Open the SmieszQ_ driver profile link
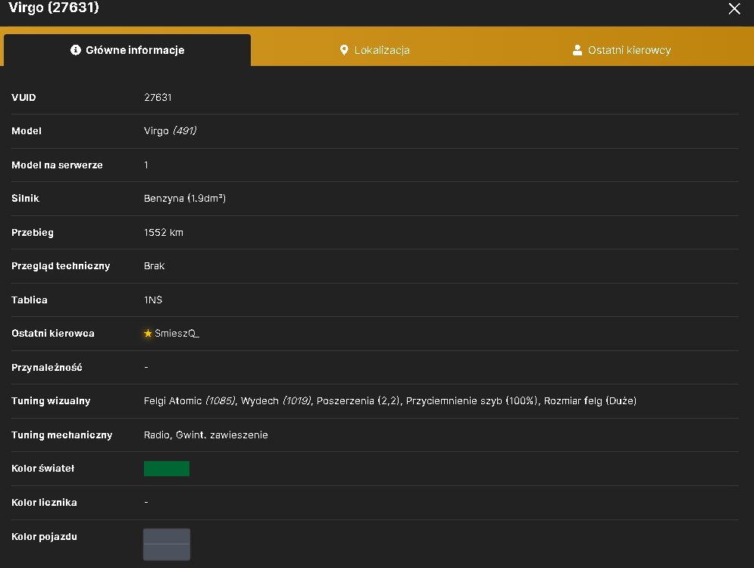754x568 pixels. (x=177, y=333)
